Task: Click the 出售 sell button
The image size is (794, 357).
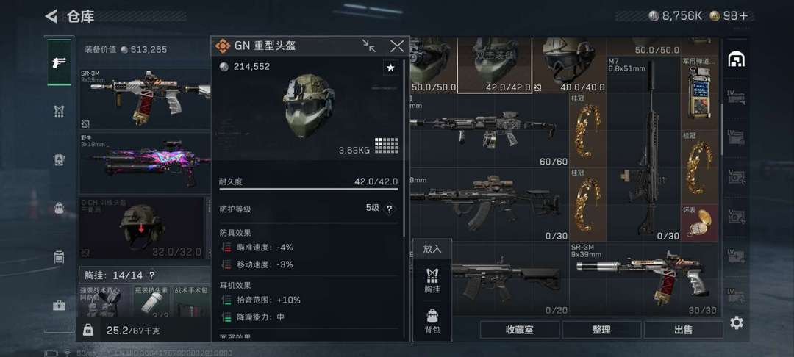Action: tap(683, 331)
